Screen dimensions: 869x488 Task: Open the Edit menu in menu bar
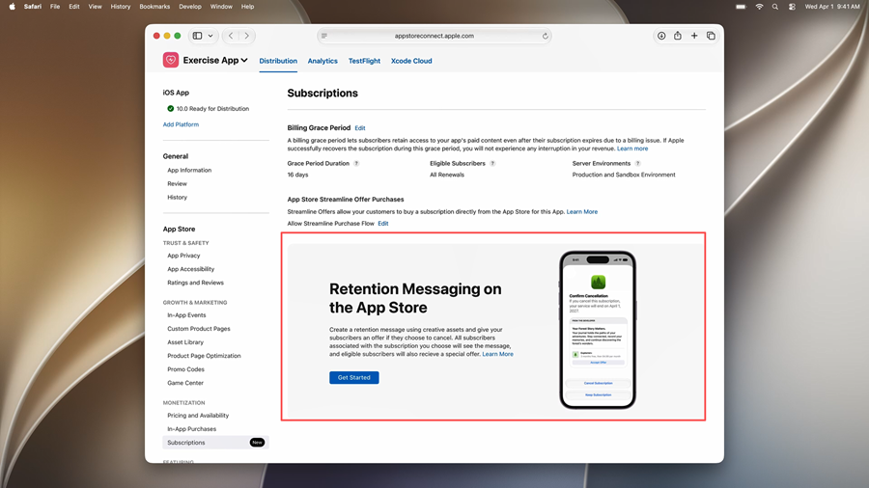tap(74, 7)
